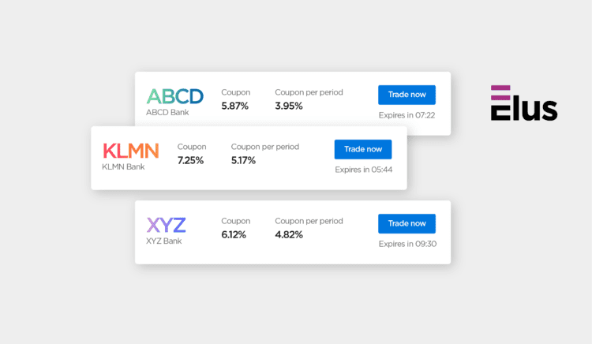Click the 7.25% coupon value

pyautogui.click(x=190, y=160)
